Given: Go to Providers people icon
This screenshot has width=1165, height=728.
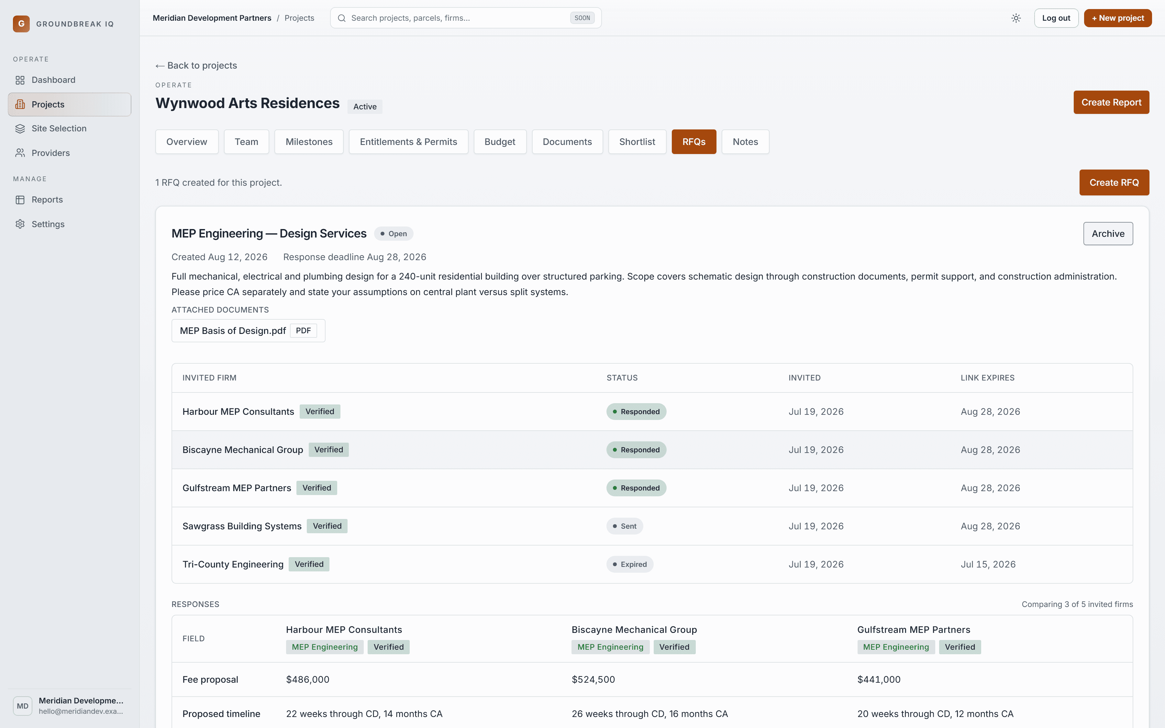Looking at the screenshot, I should pyautogui.click(x=20, y=153).
